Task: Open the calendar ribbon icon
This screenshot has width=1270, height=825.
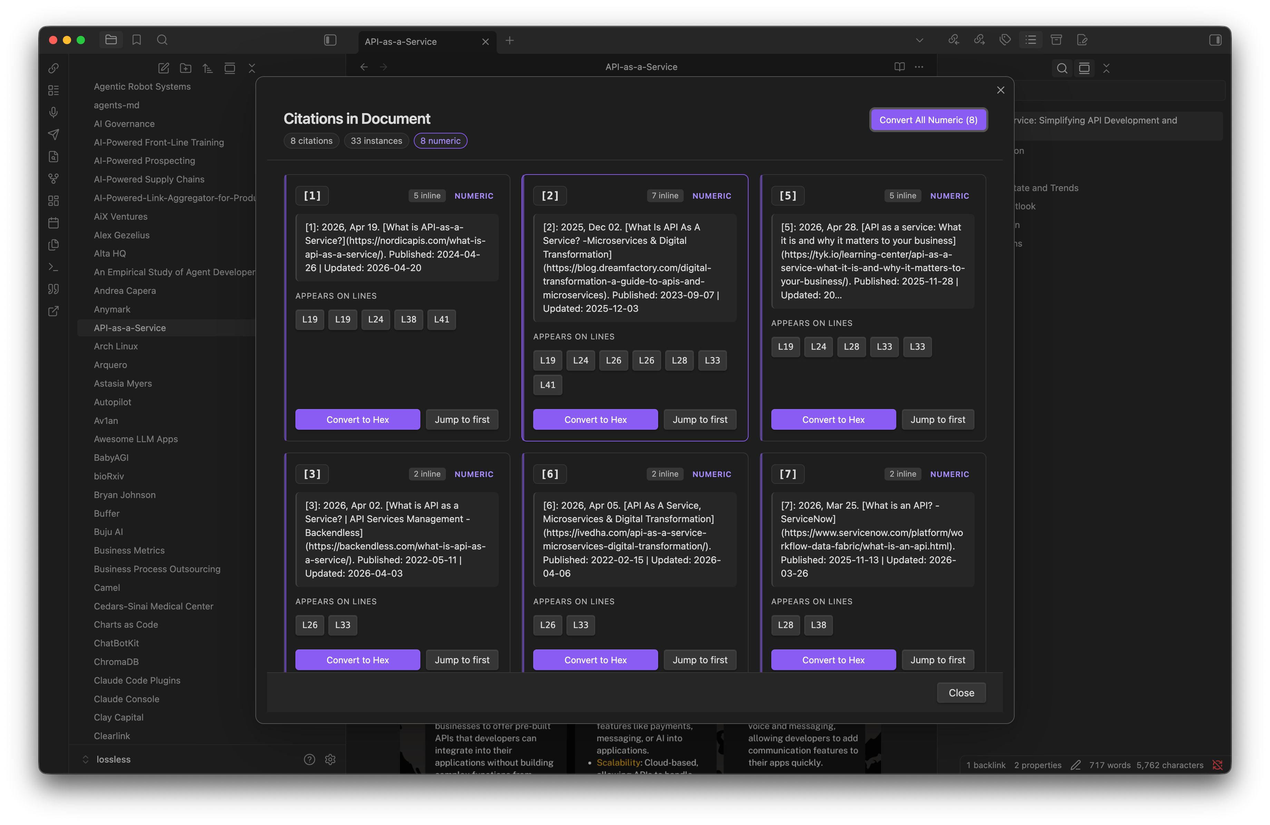Action: [53, 223]
